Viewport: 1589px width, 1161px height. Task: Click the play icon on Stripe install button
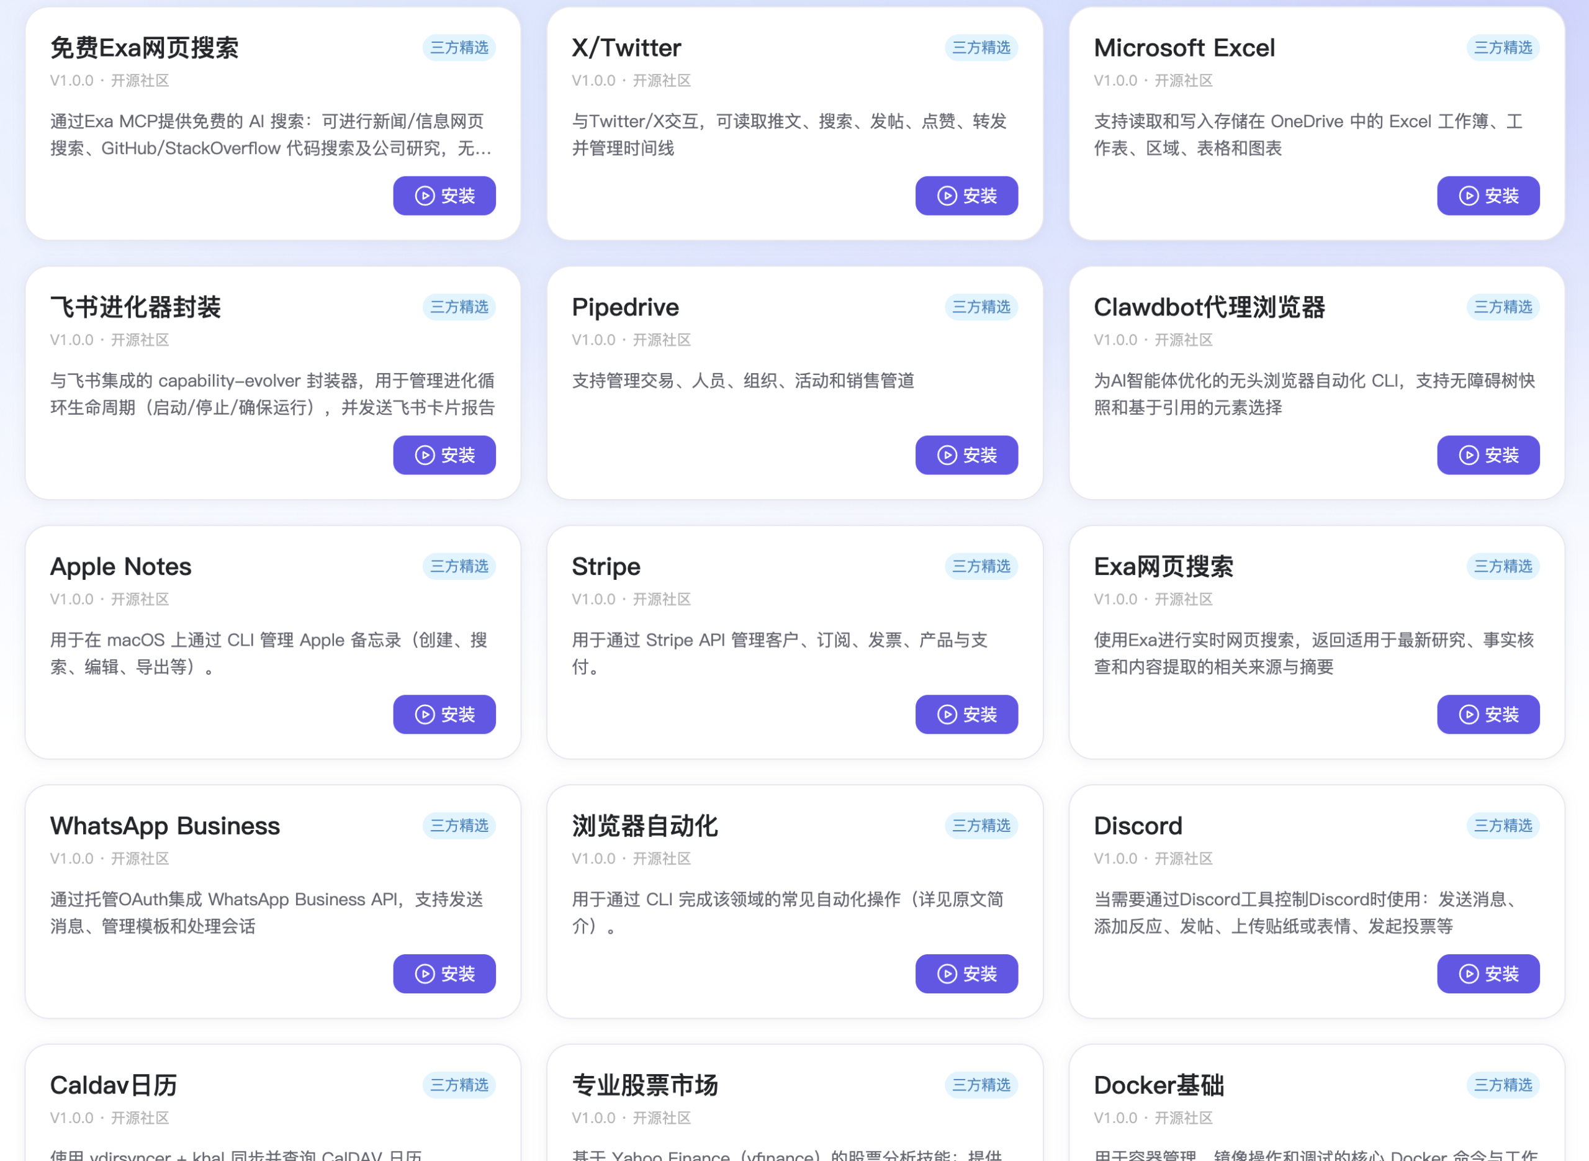click(947, 715)
